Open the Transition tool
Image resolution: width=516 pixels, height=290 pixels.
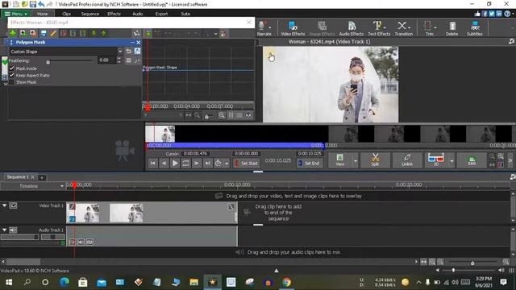click(403, 28)
